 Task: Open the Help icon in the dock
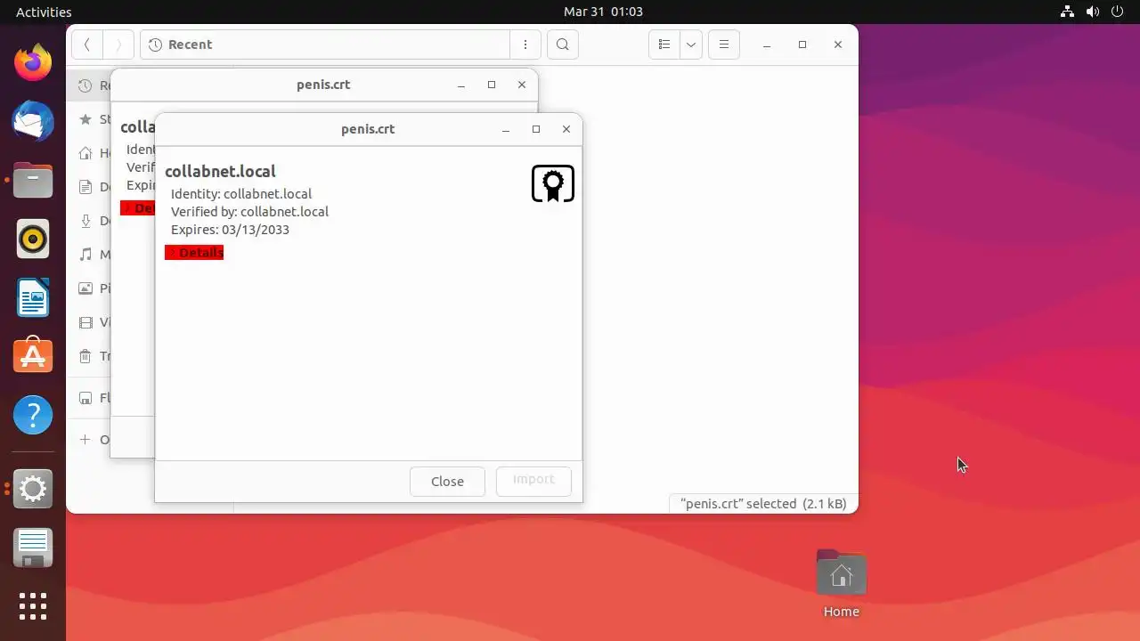33,415
